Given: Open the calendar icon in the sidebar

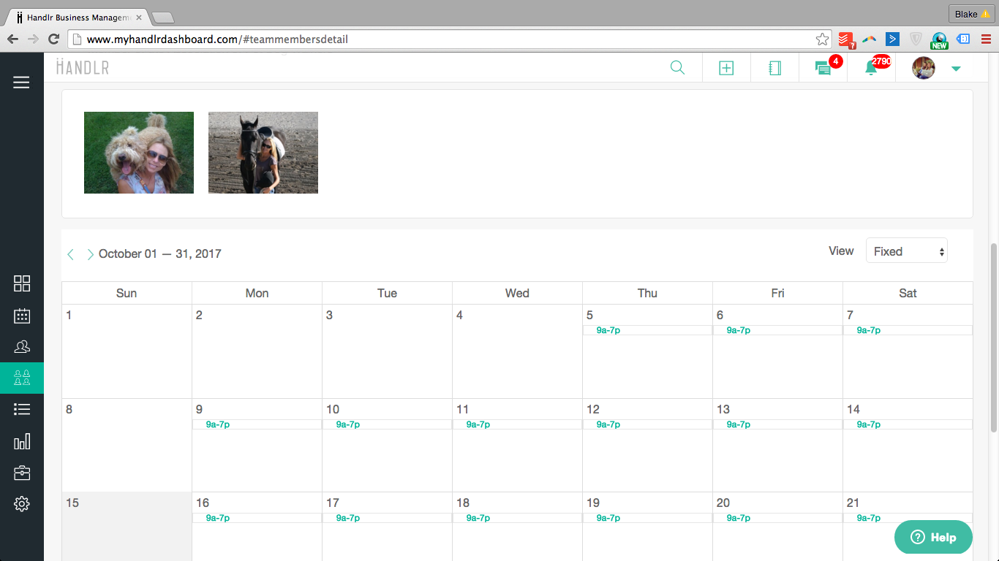Looking at the screenshot, I should coord(22,316).
